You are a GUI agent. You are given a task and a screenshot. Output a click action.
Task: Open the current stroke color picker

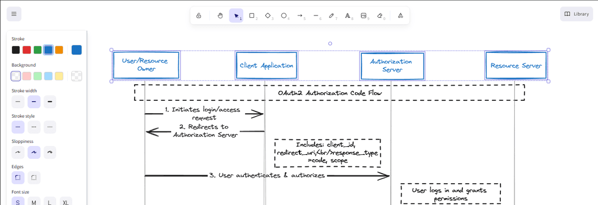point(77,50)
